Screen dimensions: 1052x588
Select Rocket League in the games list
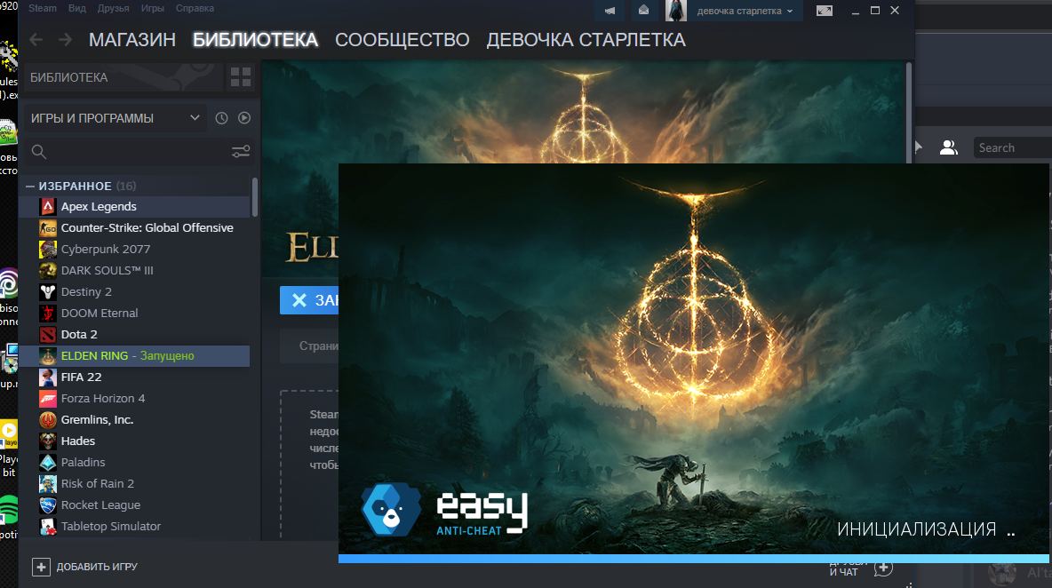pos(100,505)
